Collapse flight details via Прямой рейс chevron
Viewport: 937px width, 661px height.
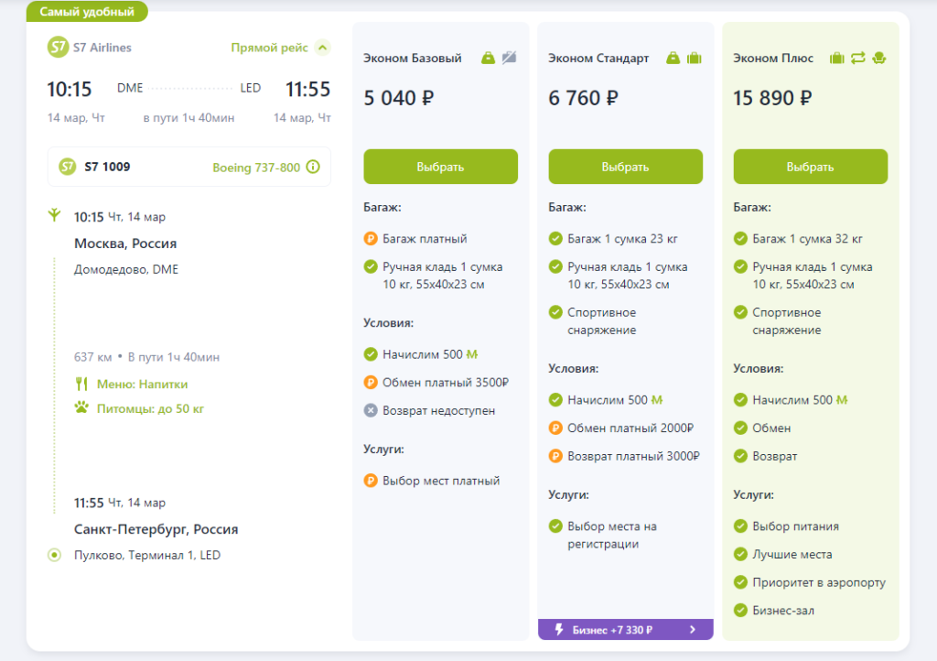click(x=322, y=48)
